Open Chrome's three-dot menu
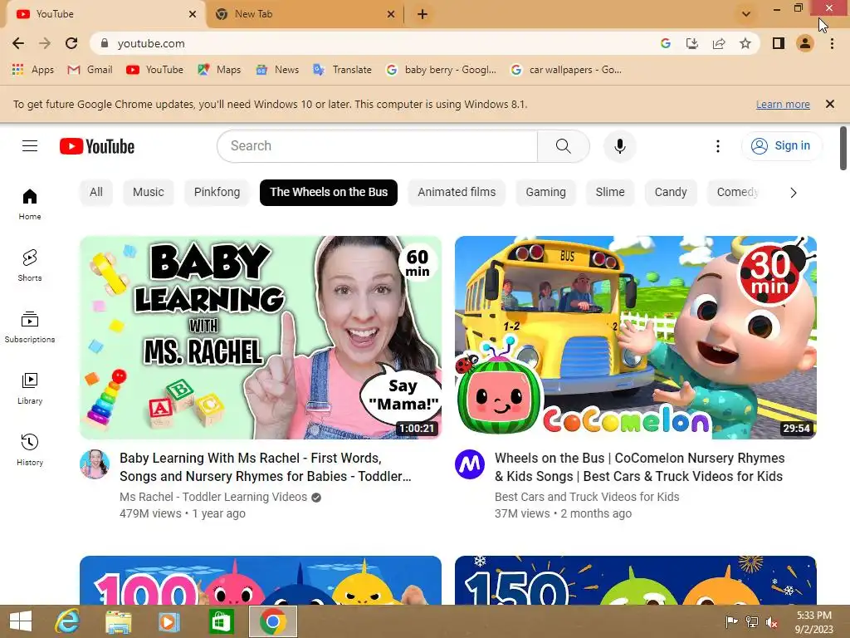 (832, 43)
